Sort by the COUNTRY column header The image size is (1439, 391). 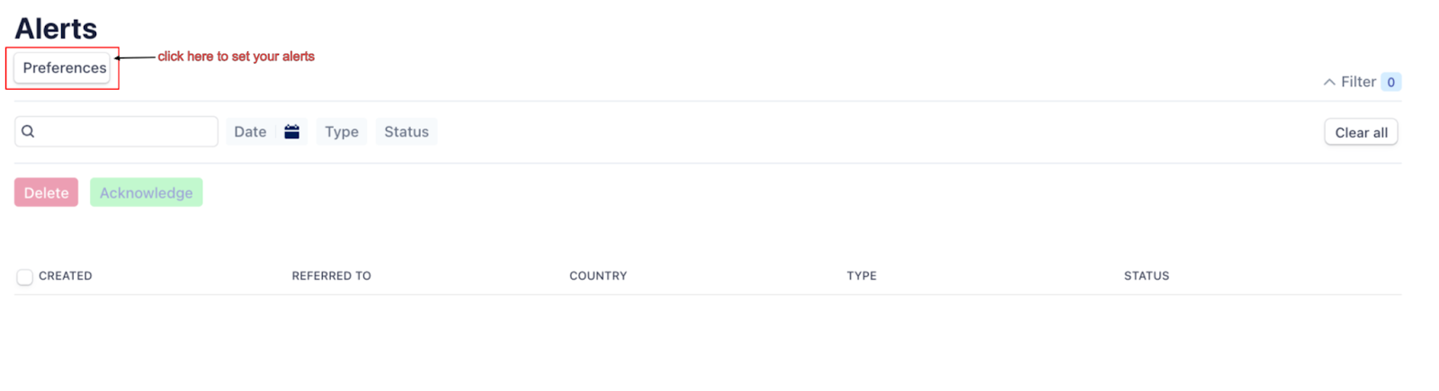[x=598, y=276]
